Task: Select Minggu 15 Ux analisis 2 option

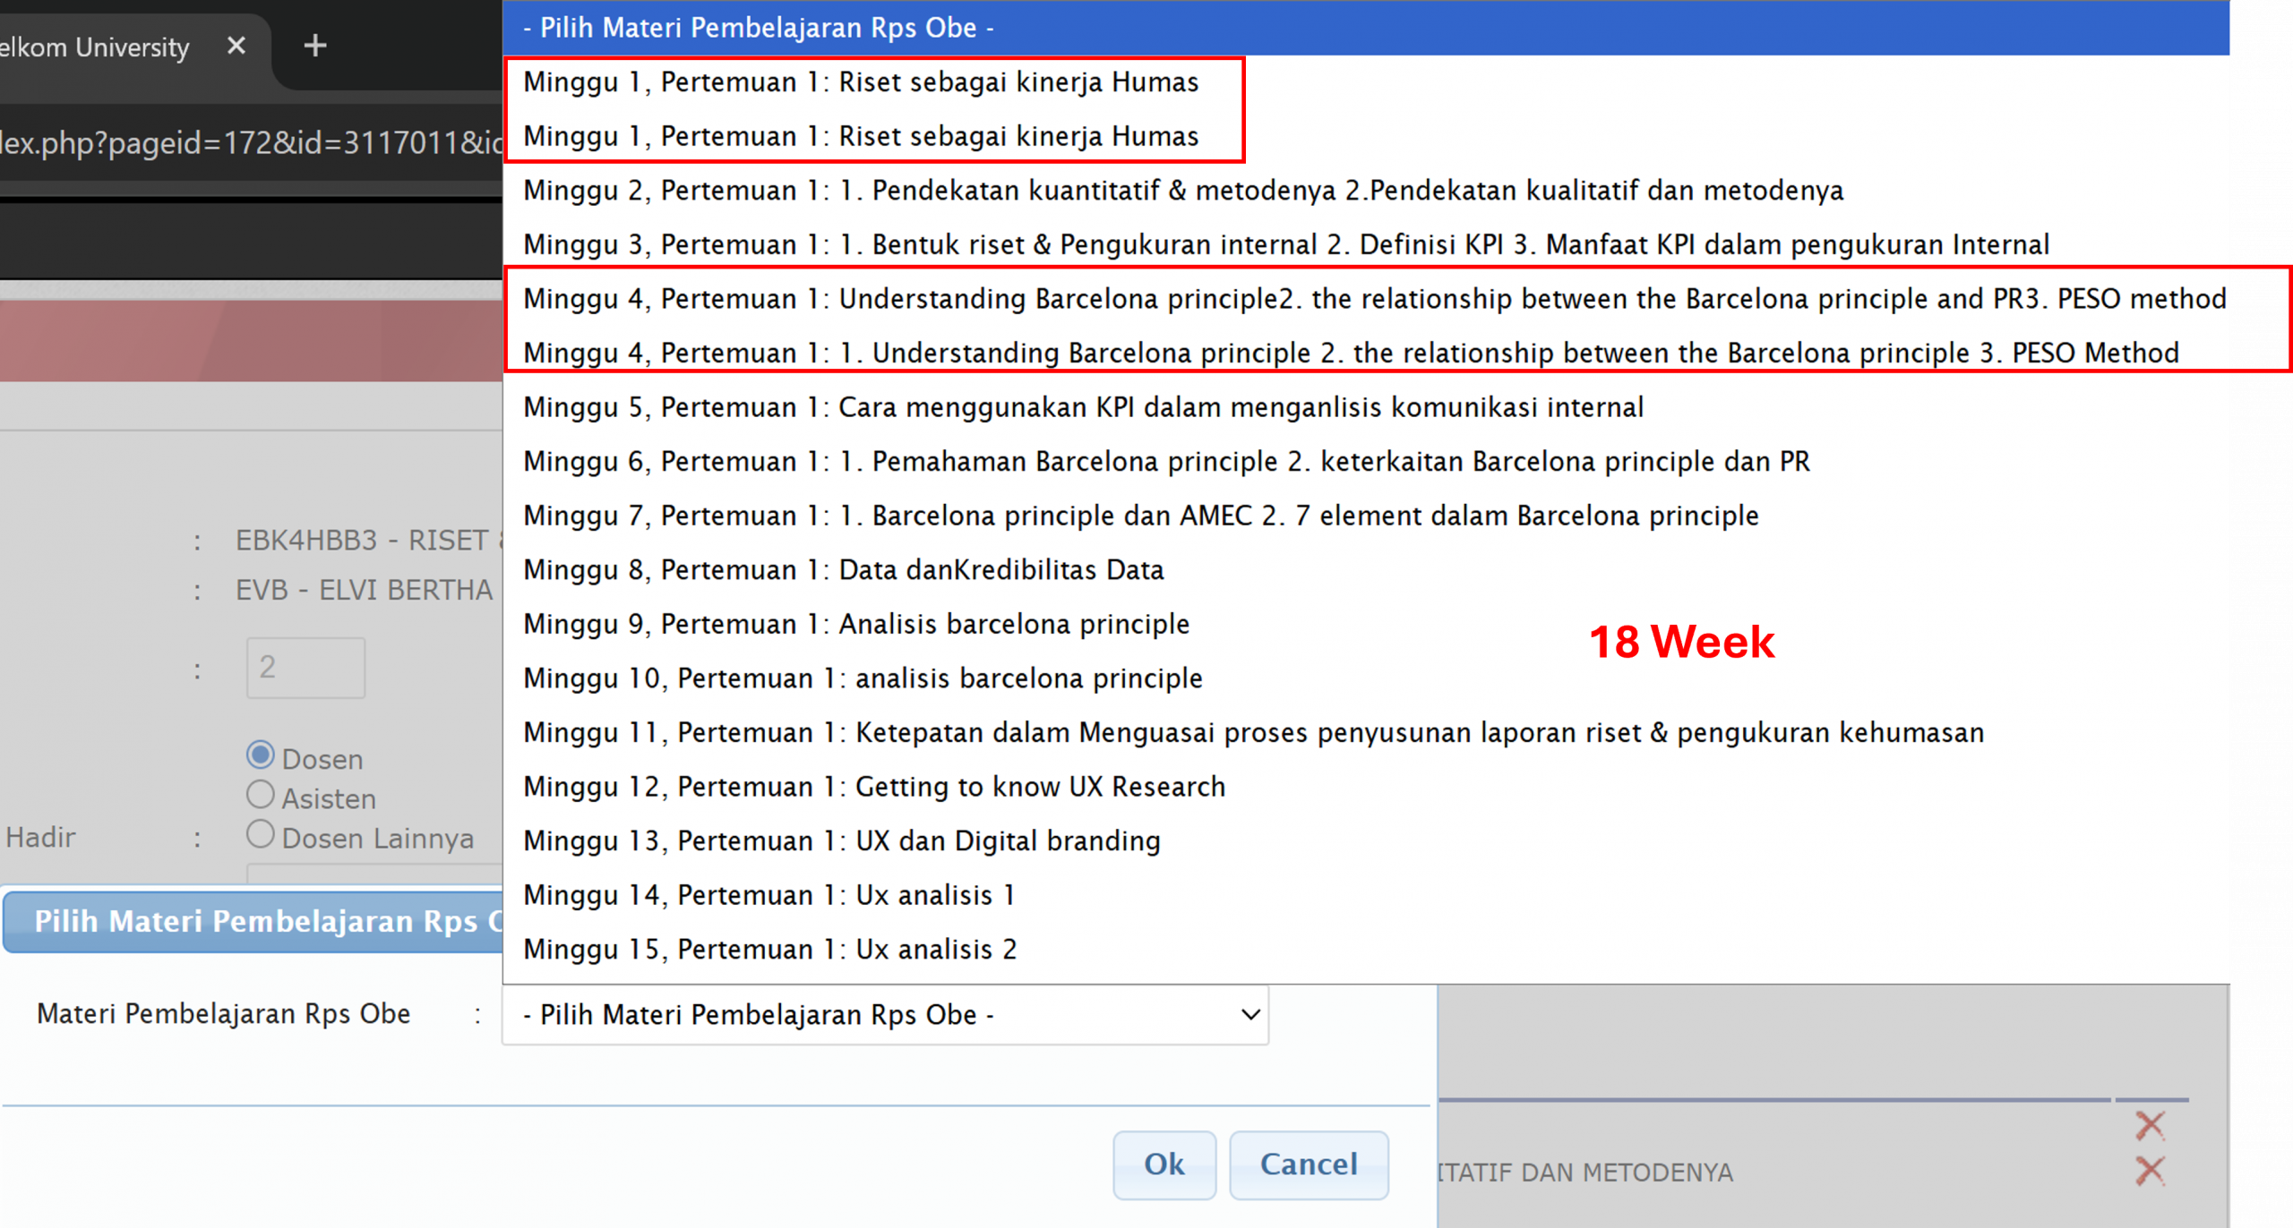Action: tap(1366, 949)
